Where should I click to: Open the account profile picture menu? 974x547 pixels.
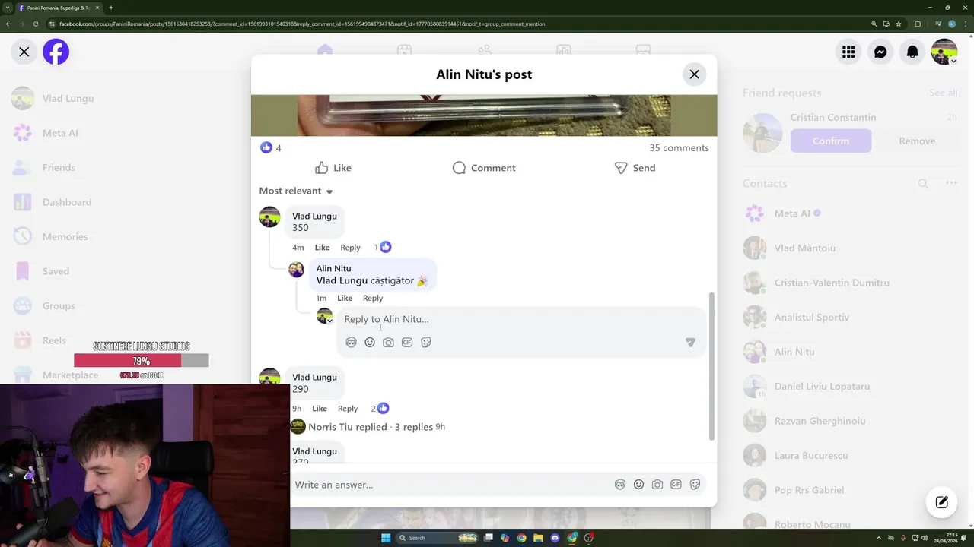pyautogui.click(x=944, y=52)
